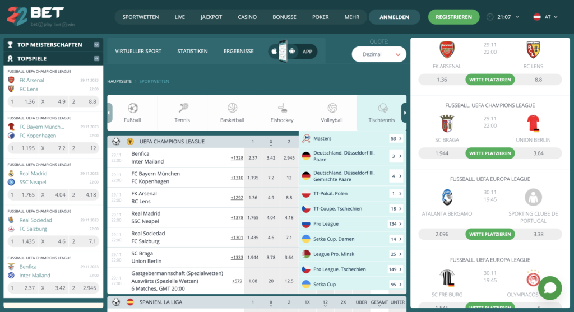Select the Eishockey sport icon
This screenshot has width=574, height=312.
pos(282,112)
